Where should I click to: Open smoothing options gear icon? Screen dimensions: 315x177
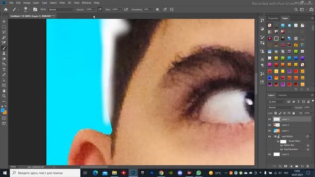click(x=157, y=9)
